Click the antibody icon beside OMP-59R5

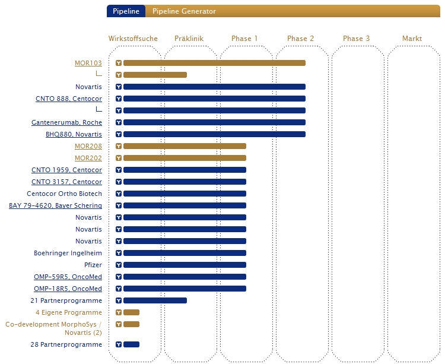[119, 277]
